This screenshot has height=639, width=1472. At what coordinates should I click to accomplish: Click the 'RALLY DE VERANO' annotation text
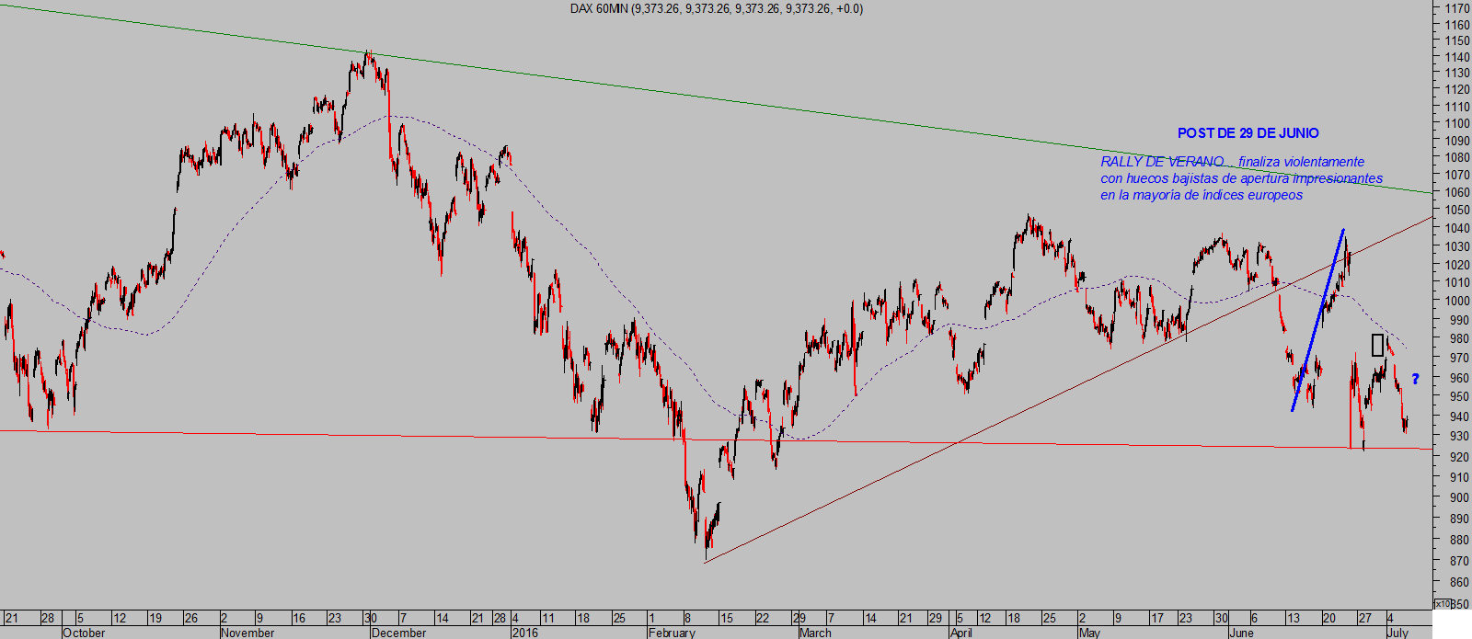click(1161, 162)
